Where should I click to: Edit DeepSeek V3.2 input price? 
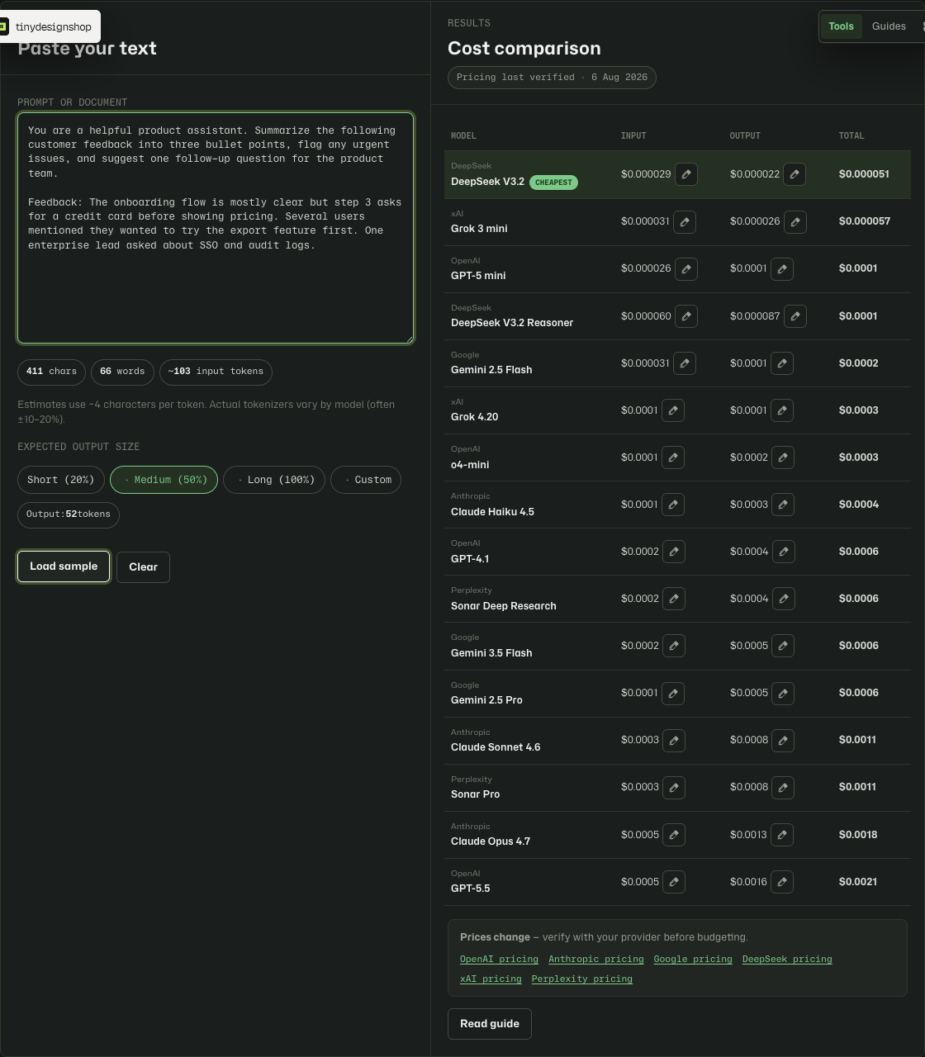click(x=686, y=174)
